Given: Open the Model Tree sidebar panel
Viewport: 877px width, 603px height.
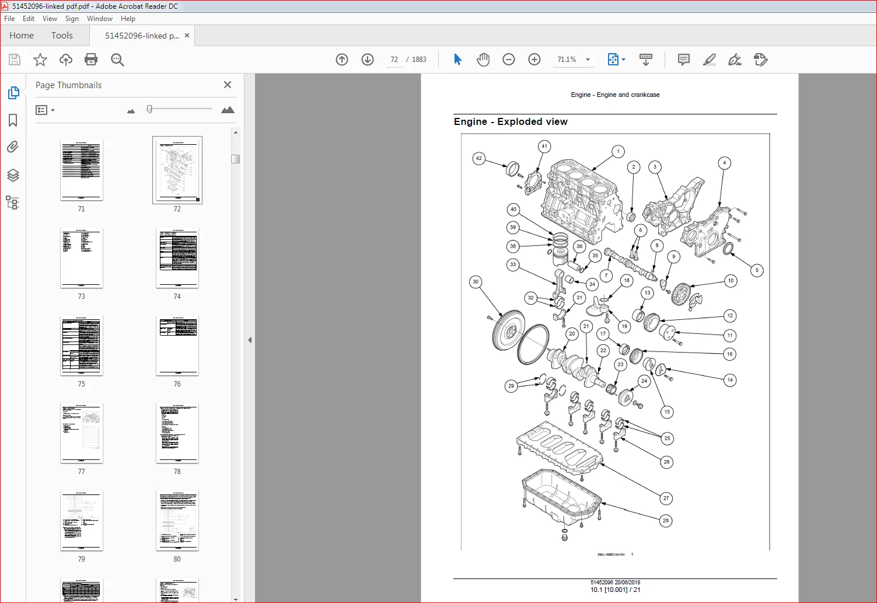Looking at the screenshot, I should 13,203.
